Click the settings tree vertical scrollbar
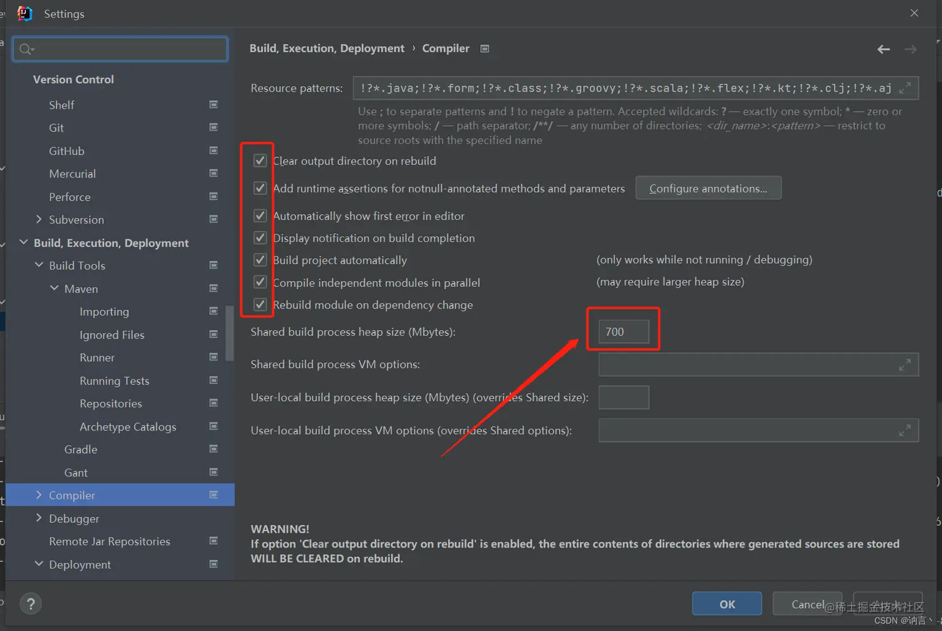The image size is (942, 631). point(229,333)
